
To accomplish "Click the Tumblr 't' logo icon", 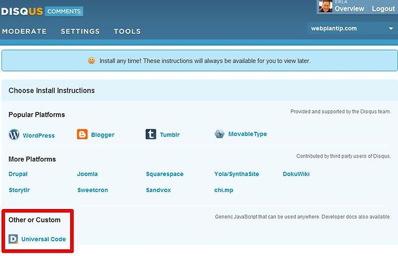I will (151, 134).
